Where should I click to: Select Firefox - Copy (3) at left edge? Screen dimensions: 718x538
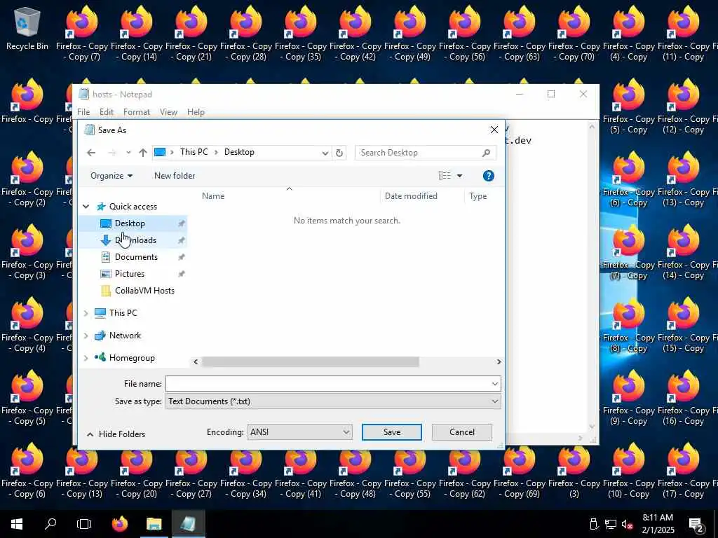[x=27, y=251]
